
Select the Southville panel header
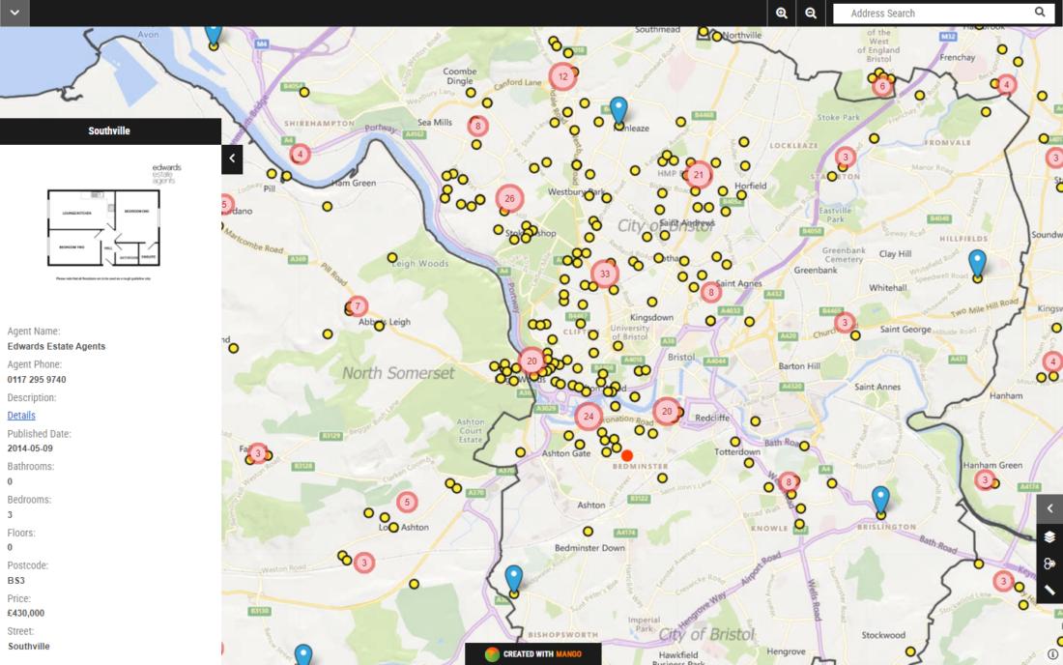pos(110,130)
